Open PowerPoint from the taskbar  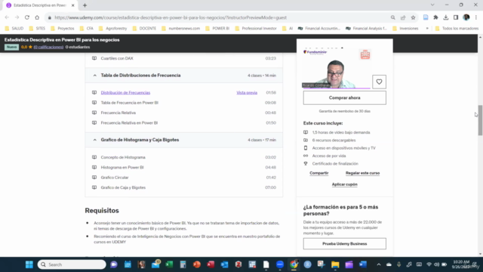197,264
